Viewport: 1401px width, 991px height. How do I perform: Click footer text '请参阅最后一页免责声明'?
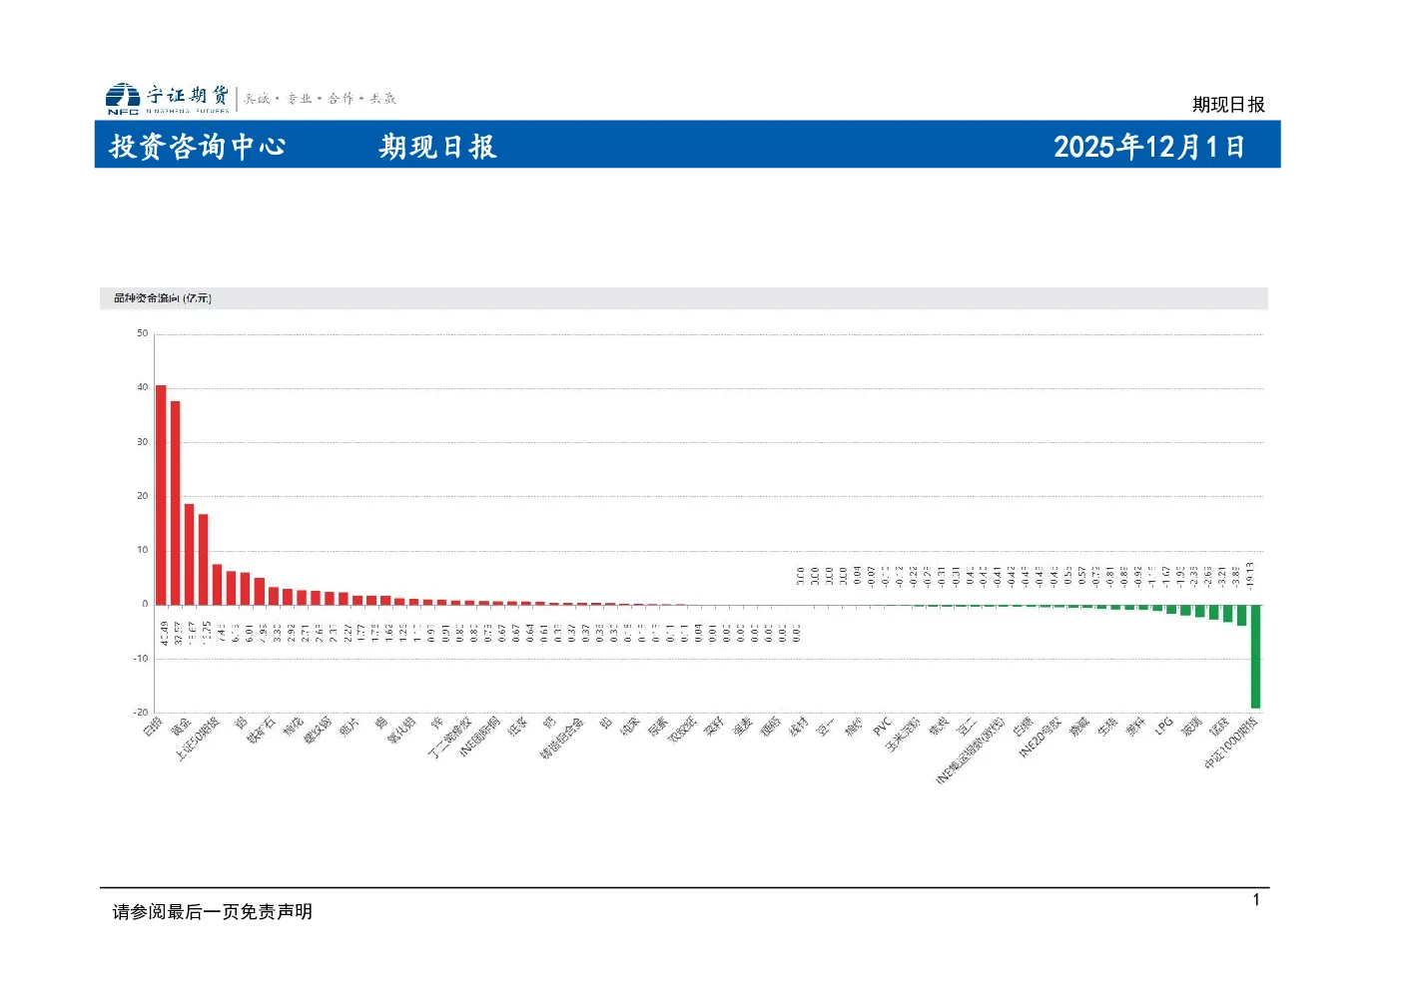[x=213, y=911]
